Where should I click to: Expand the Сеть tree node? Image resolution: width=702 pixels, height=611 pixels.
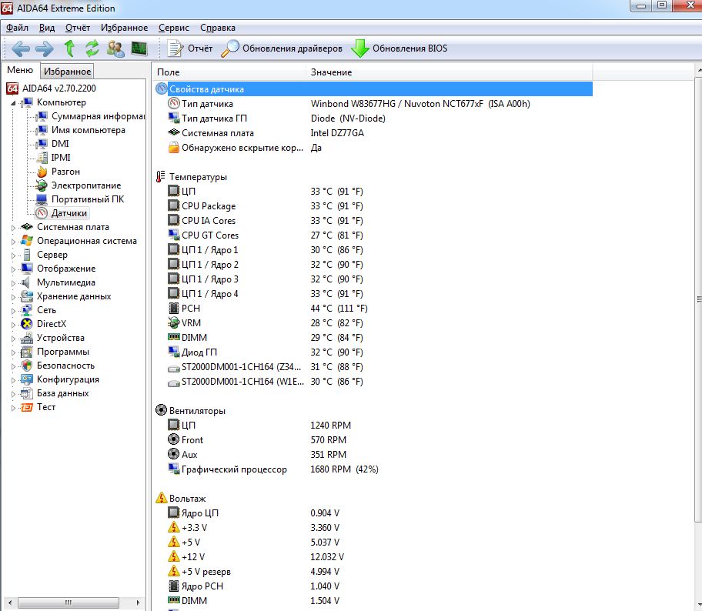click(x=13, y=311)
